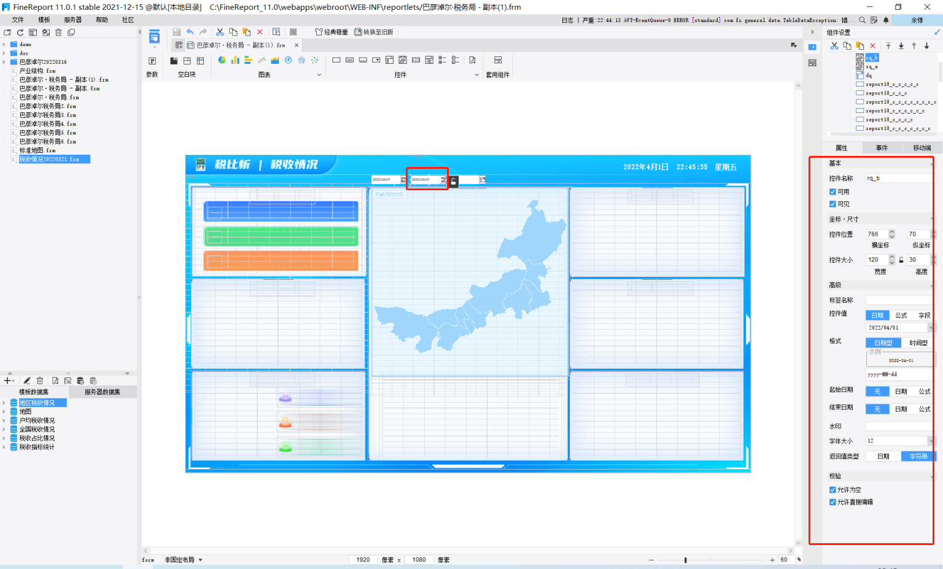Insert a radar chart from the 图表 group
943x569 pixels.
(x=301, y=60)
